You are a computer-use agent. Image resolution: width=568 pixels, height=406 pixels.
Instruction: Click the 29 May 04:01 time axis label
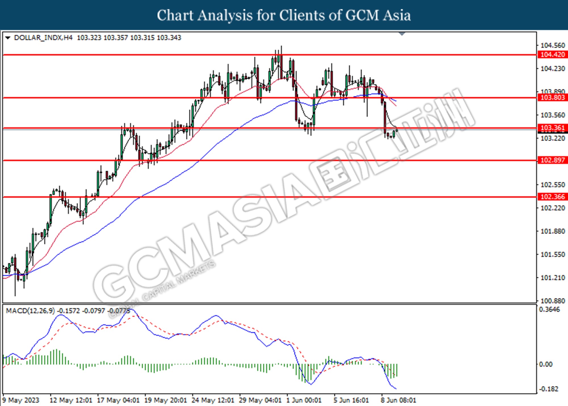[260, 400]
